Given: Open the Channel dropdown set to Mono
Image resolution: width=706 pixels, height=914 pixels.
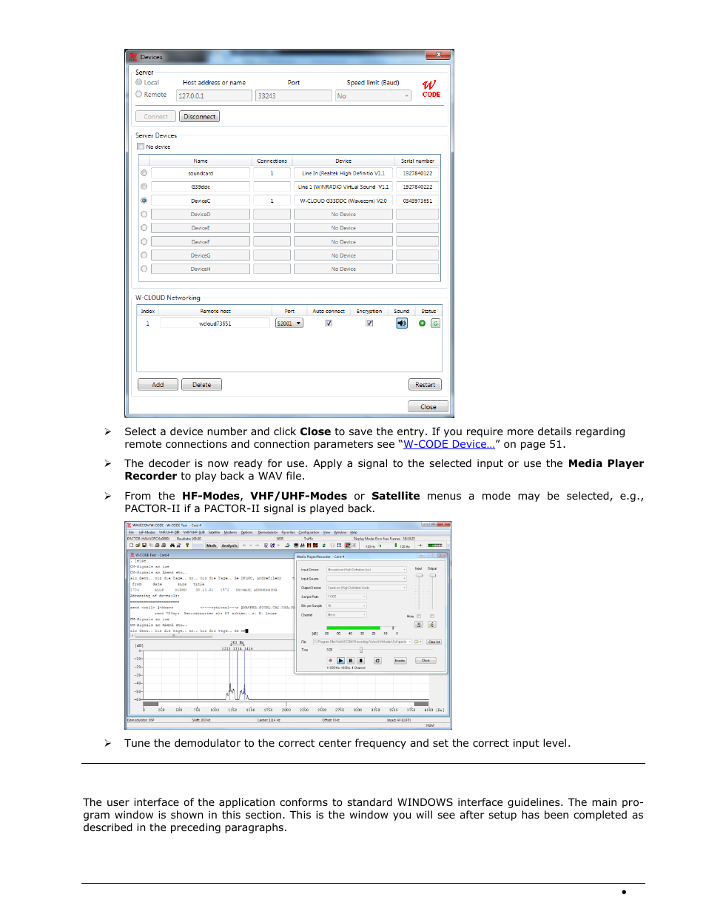Looking at the screenshot, I should click(x=346, y=614).
